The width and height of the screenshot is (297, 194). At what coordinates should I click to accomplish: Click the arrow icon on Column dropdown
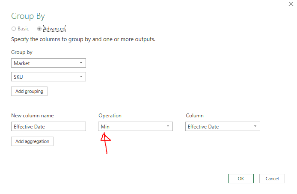pos(255,126)
